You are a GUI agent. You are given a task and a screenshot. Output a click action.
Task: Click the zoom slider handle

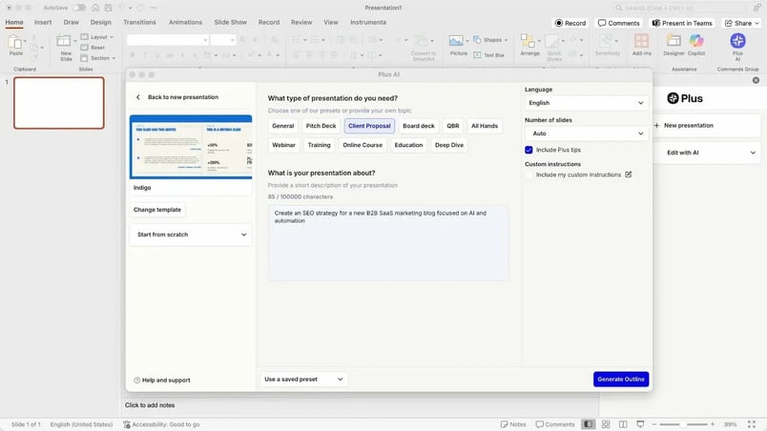coord(683,424)
